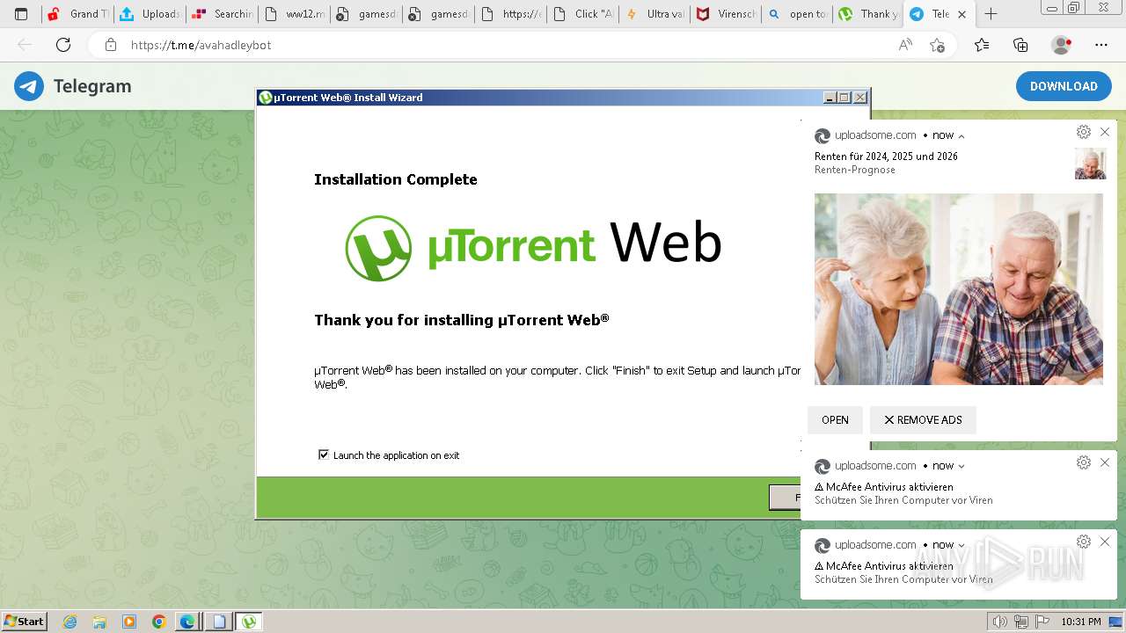Switch to the Ultra val browser tab
Screen dimensions: 1126x633
[x=654, y=14]
